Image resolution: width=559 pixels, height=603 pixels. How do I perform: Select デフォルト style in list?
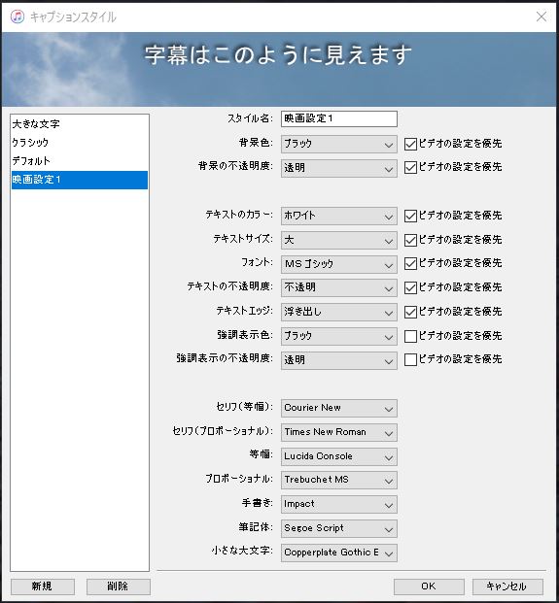(80, 161)
